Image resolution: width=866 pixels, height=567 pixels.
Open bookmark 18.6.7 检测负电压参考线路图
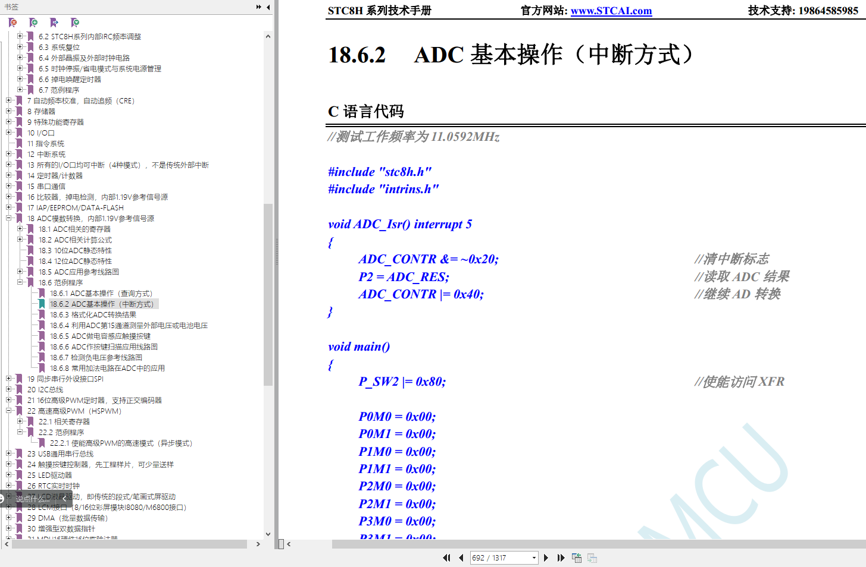click(96, 358)
